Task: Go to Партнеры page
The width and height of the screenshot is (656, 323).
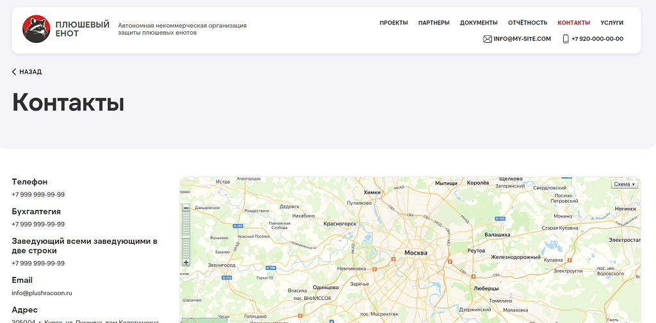Action: [x=434, y=23]
